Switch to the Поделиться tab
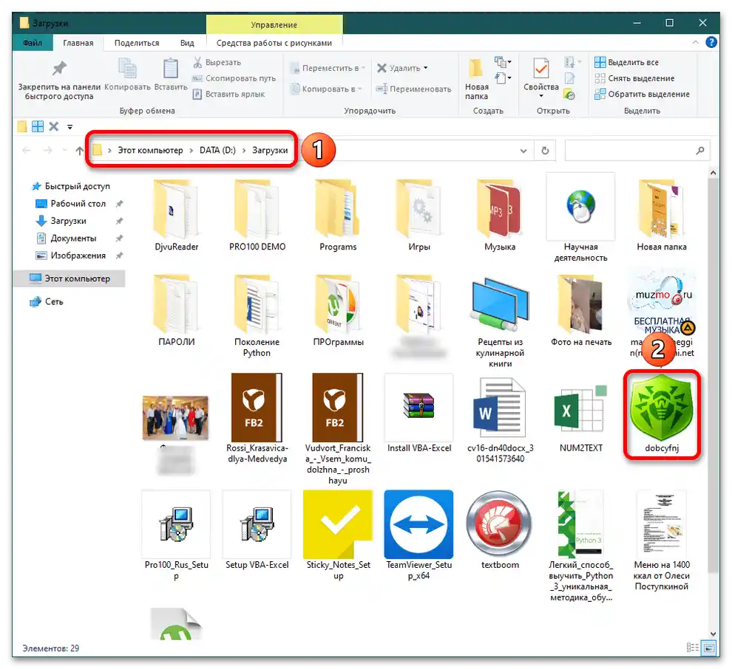This screenshot has width=732, height=669. coord(137,43)
